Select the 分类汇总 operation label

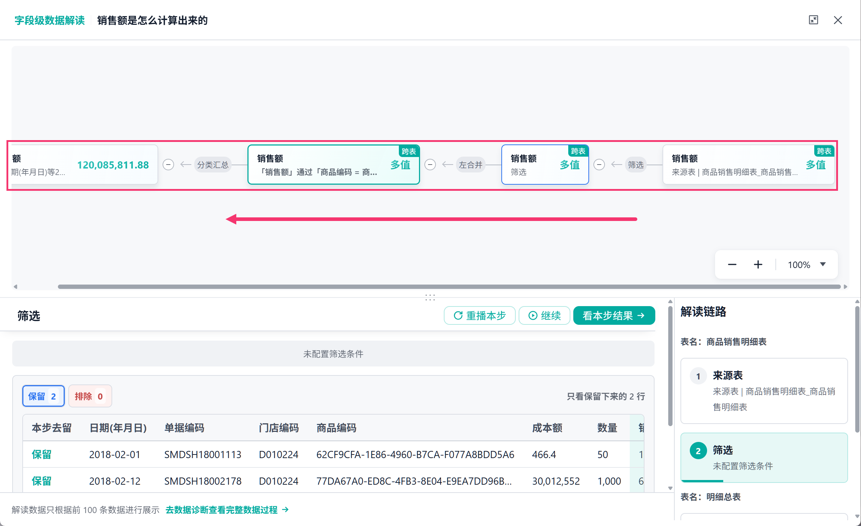[213, 165]
